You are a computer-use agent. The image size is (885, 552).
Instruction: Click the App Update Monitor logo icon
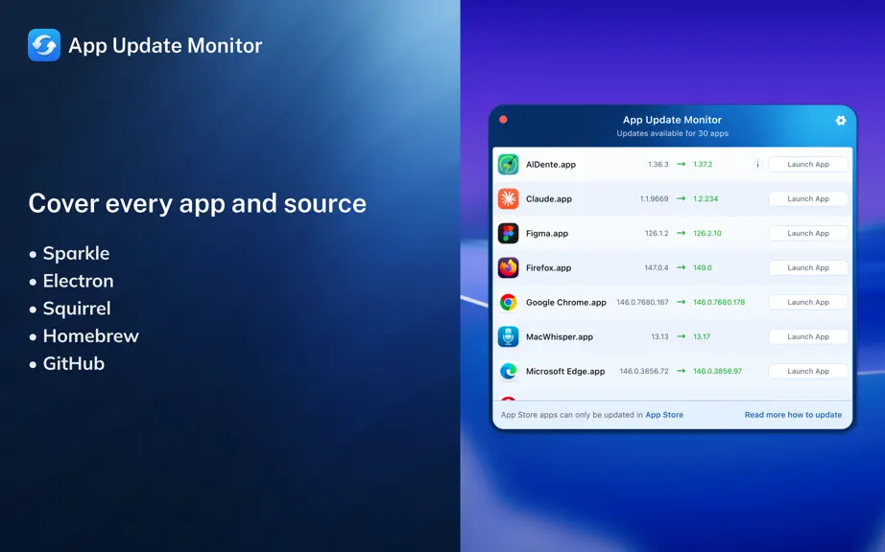tap(44, 45)
